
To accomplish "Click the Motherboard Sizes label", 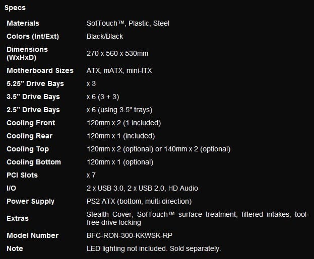I will [x=40, y=70].
